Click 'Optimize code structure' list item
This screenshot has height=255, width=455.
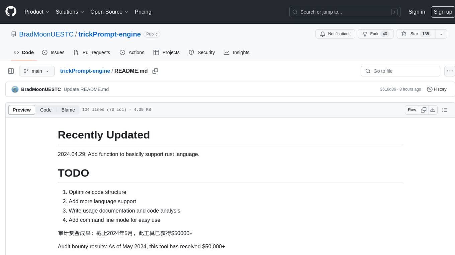point(97,192)
